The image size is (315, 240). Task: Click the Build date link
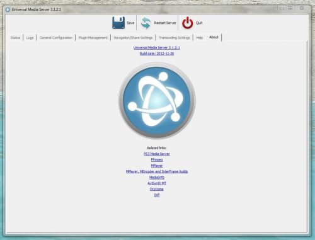coord(157,54)
